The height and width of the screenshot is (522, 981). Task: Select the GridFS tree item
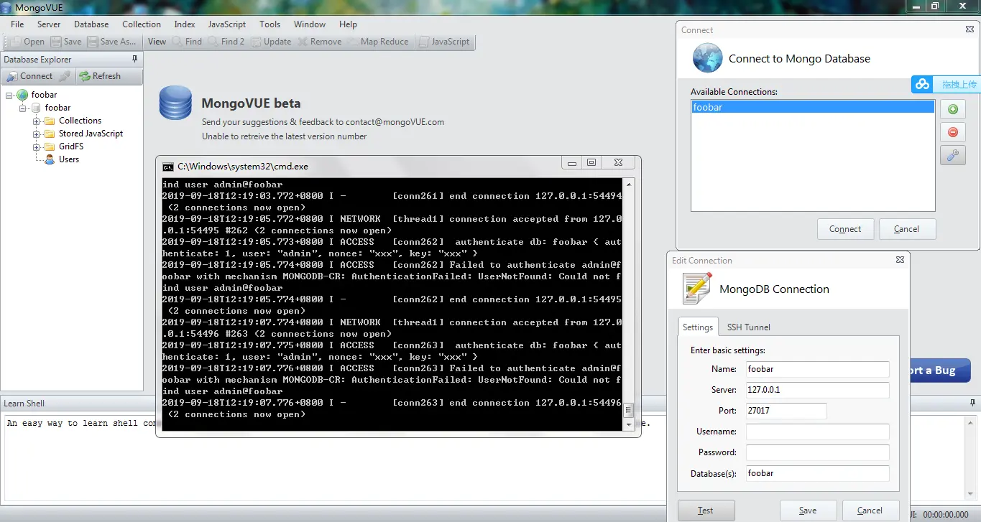click(x=71, y=146)
